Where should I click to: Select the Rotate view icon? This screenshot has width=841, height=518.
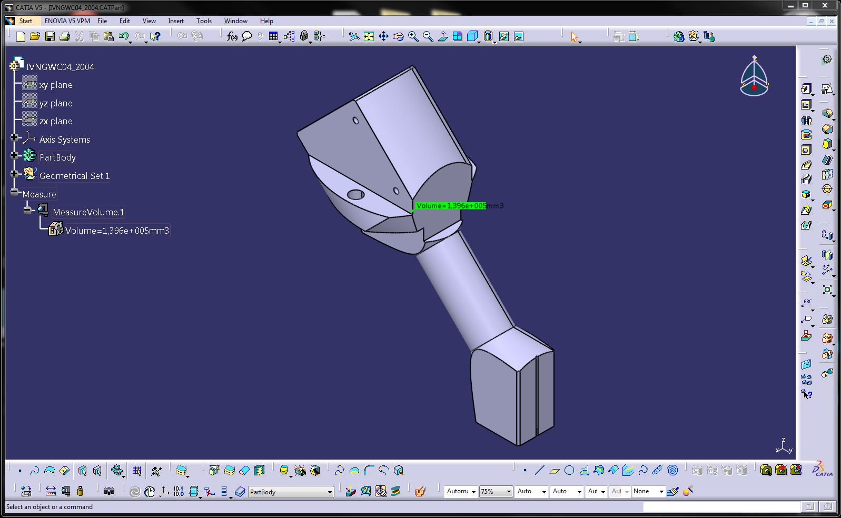point(398,36)
